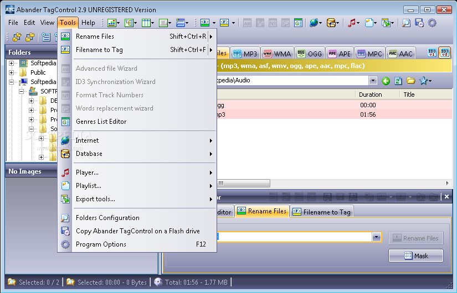The width and height of the screenshot is (457, 293).
Task: Open the rename mask combo box dropdown
Action: click(x=377, y=237)
